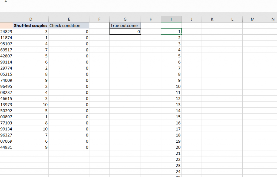Select column M header
277x177 pixels.
coord(252,19)
